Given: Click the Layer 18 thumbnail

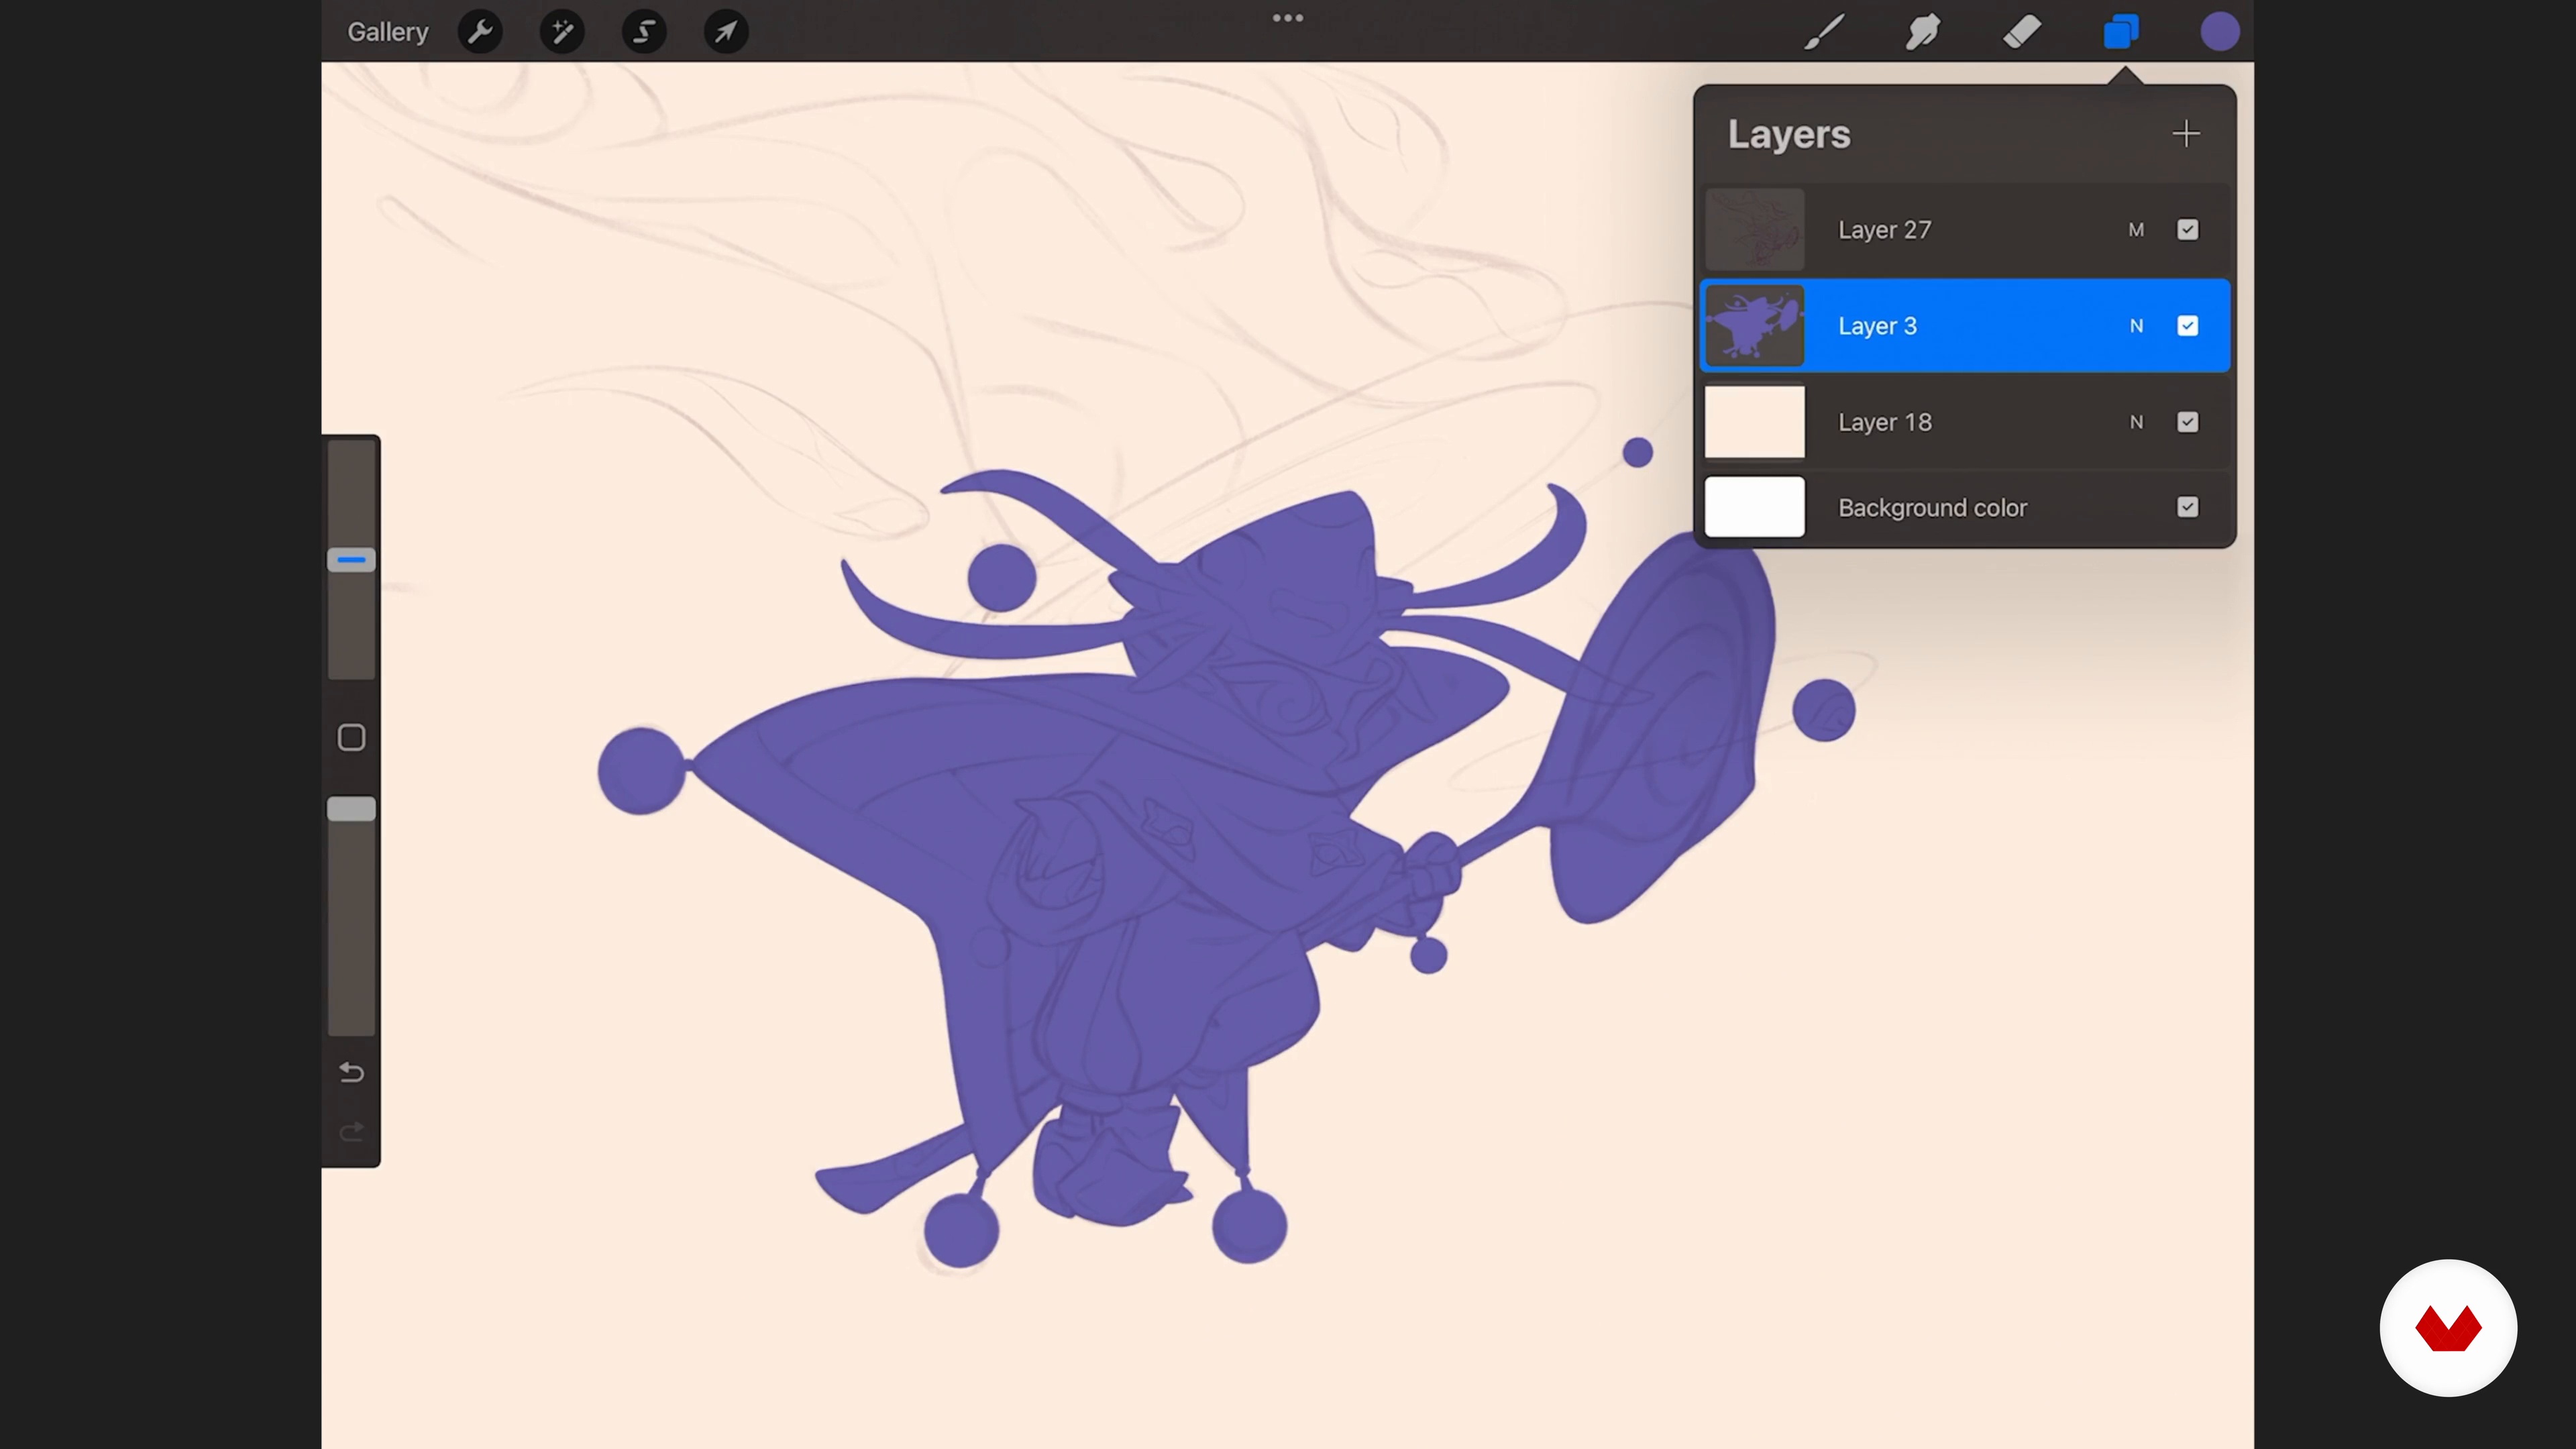Looking at the screenshot, I should [x=1754, y=422].
